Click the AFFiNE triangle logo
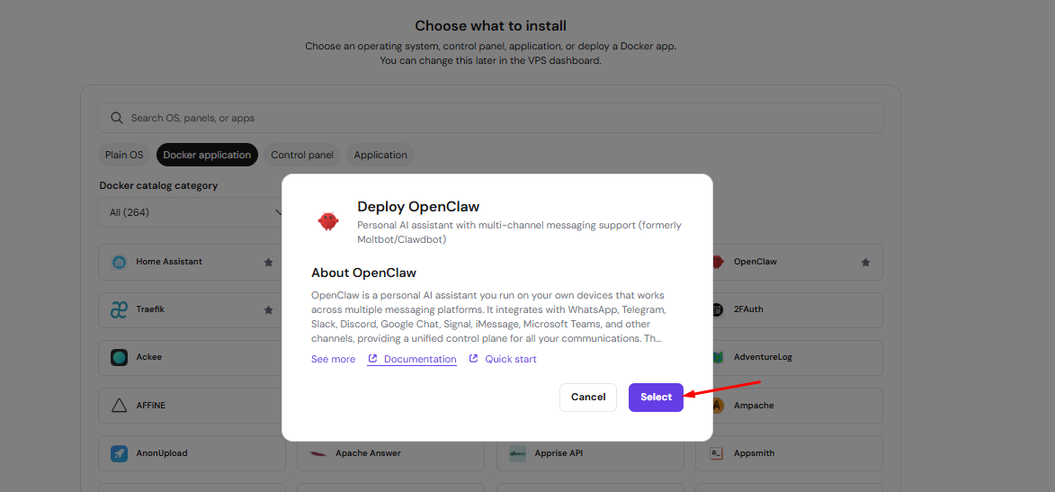This screenshot has height=492, width=1055. (119, 406)
